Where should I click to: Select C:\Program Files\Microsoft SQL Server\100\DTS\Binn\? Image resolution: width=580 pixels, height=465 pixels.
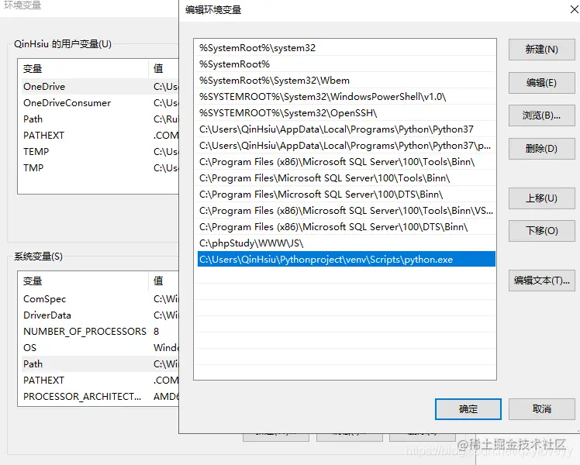point(347,195)
